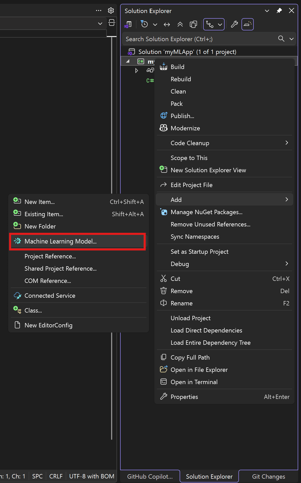Click the editor settings gear icon

pos(111,10)
